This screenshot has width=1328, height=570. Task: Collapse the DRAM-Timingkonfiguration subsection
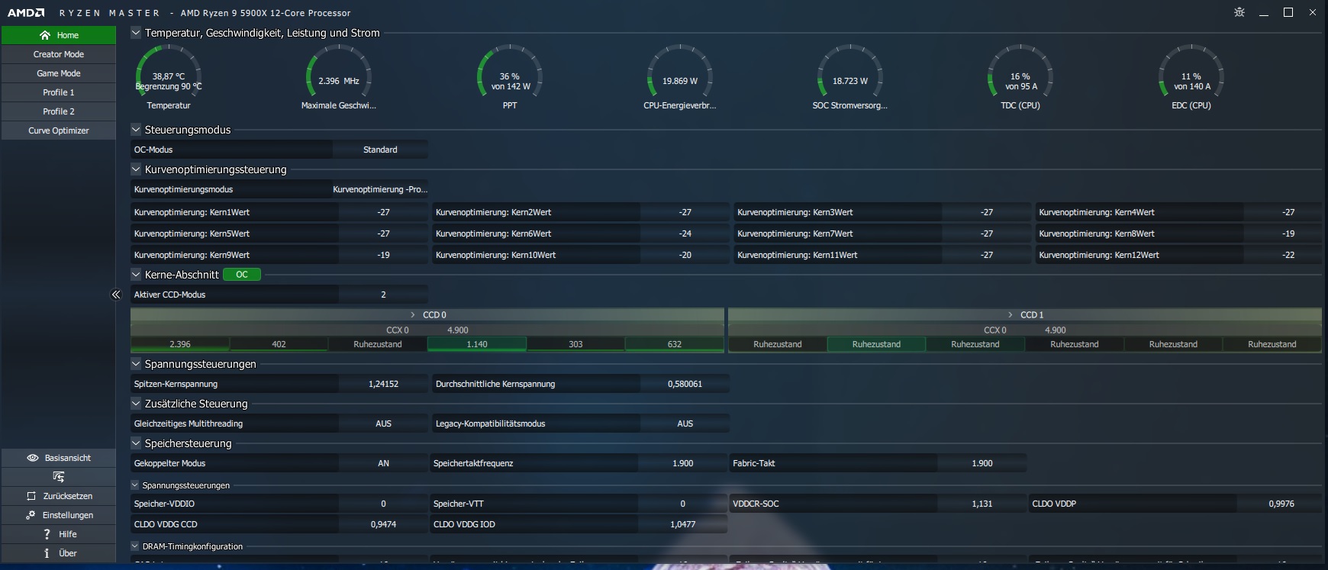click(x=135, y=546)
